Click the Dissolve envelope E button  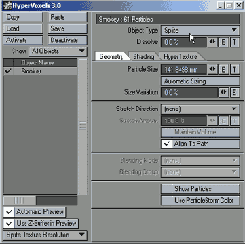pyautogui.click(x=223, y=42)
